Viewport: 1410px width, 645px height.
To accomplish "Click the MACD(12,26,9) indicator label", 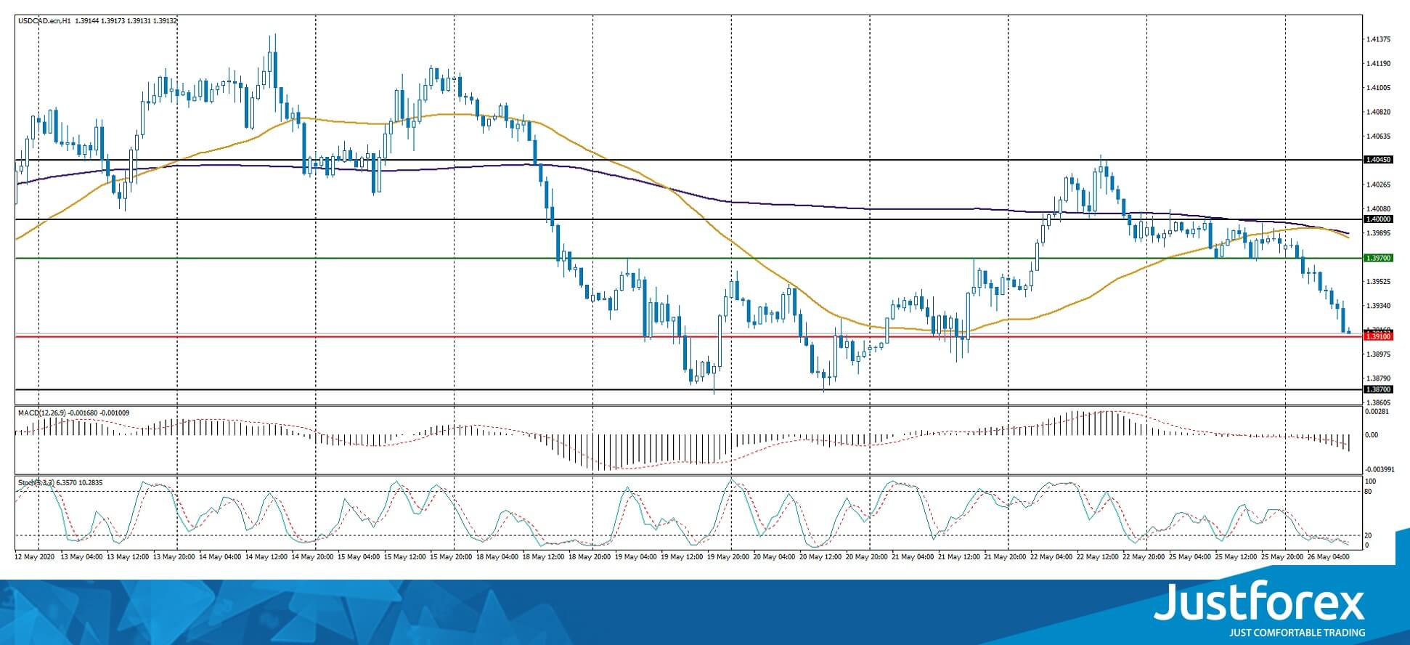I will (41, 413).
